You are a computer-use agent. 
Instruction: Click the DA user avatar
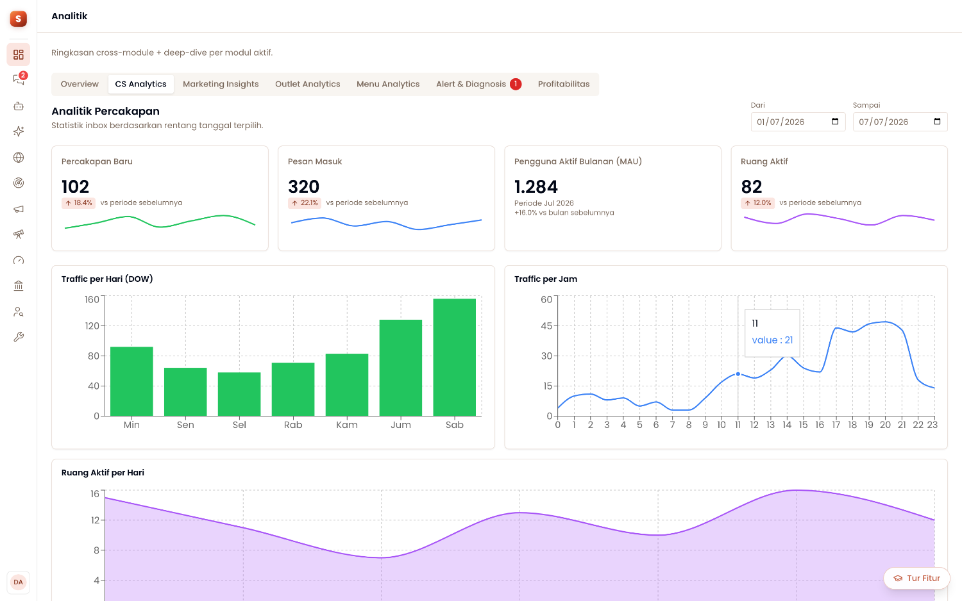[x=18, y=582]
